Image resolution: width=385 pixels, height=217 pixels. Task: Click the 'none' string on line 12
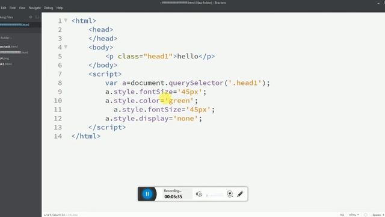tap(186, 118)
